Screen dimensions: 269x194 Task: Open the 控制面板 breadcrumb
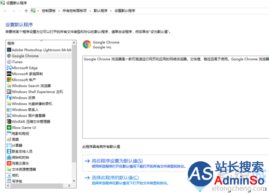pyautogui.click(x=48, y=11)
